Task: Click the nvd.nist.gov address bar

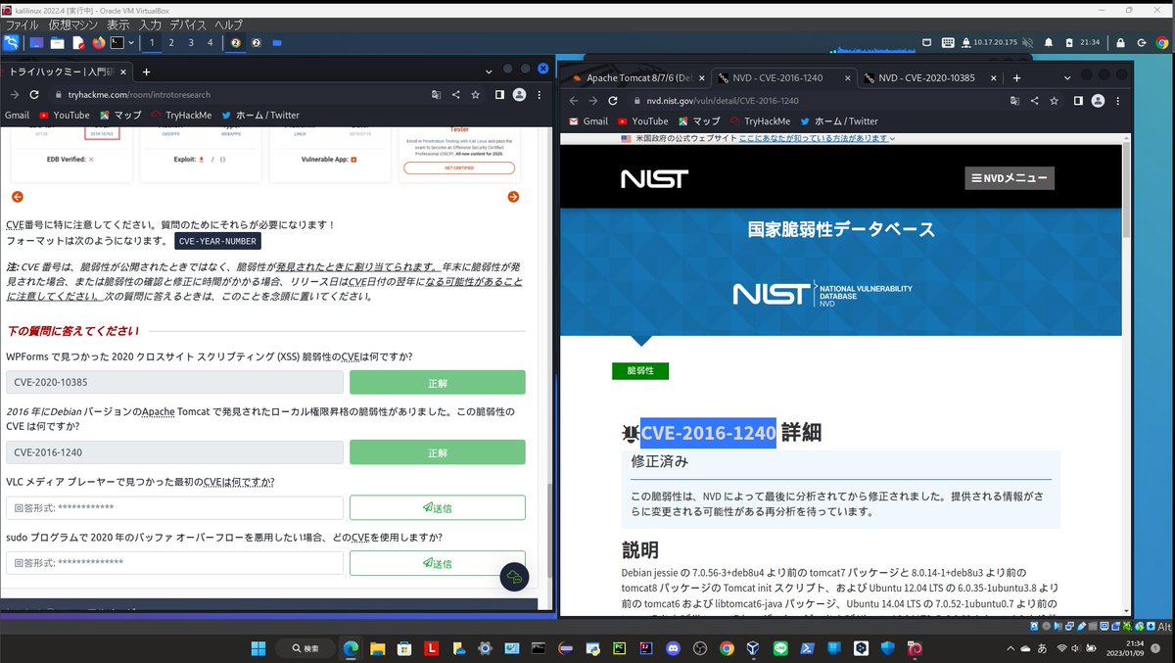Action: coord(822,100)
